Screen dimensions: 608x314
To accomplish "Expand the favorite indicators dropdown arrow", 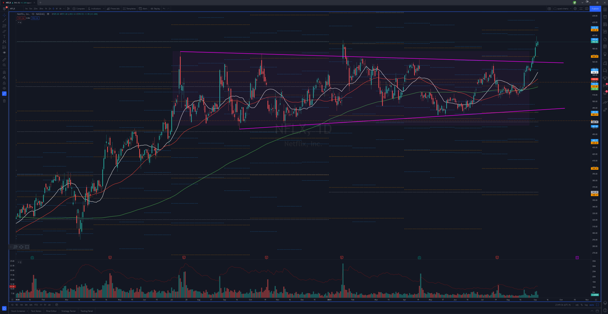I will coord(104,9).
